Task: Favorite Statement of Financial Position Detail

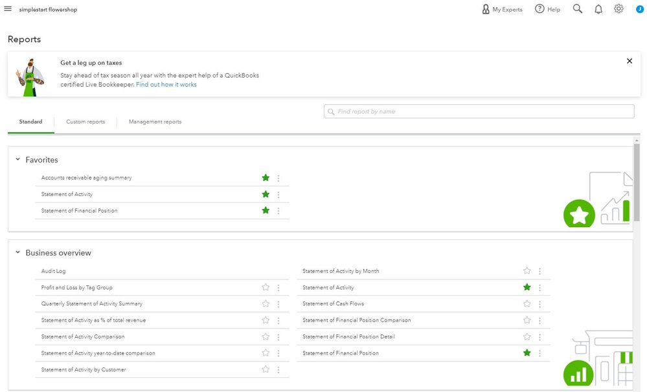Action: (527, 337)
